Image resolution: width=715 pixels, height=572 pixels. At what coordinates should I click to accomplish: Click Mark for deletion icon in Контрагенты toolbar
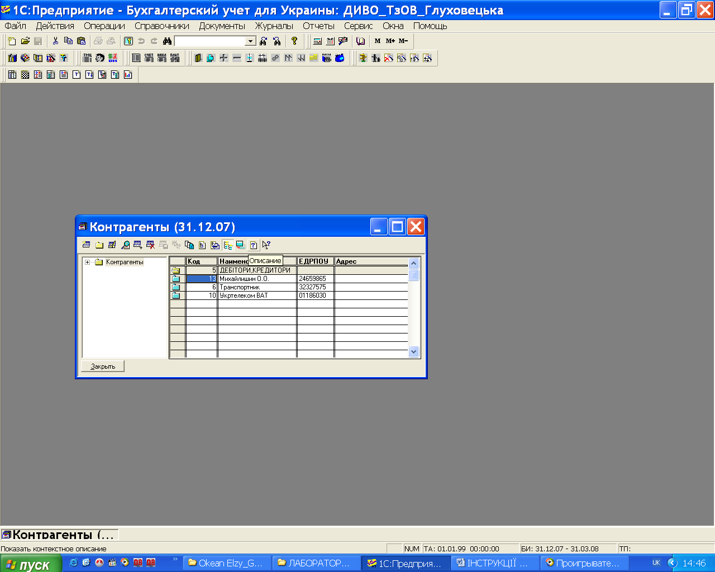[150, 245]
